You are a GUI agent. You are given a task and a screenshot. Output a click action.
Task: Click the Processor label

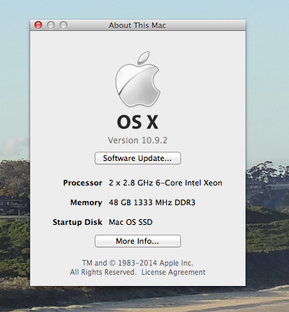click(x=83, y=183)
